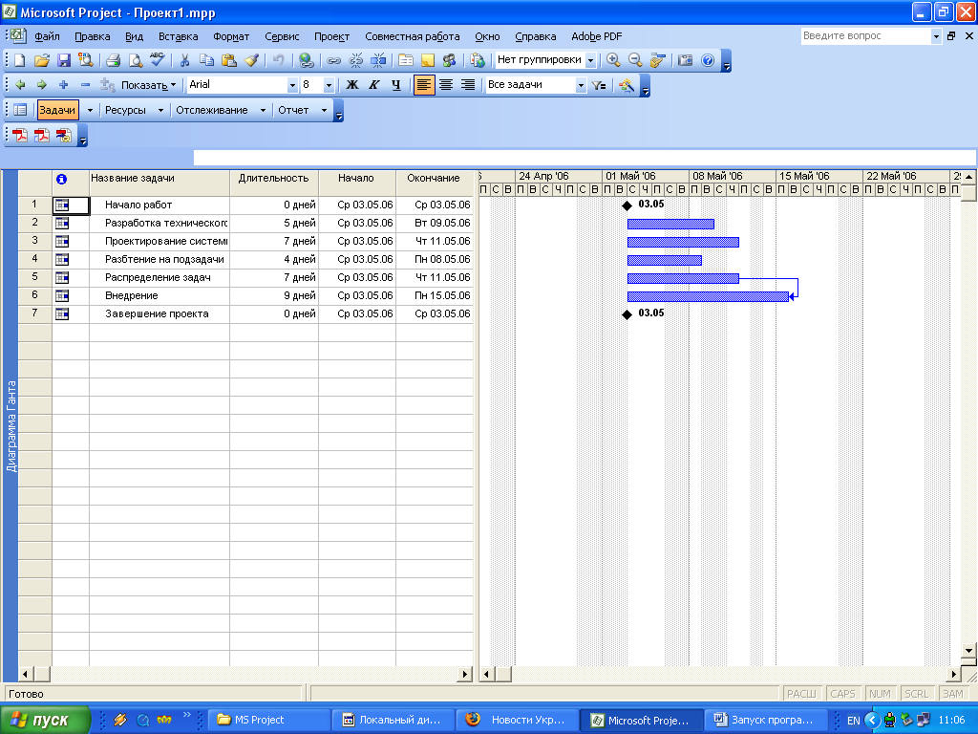Open the Отчет guide dropdown
This screenshot has width=978, height=734.
(324, 111)
